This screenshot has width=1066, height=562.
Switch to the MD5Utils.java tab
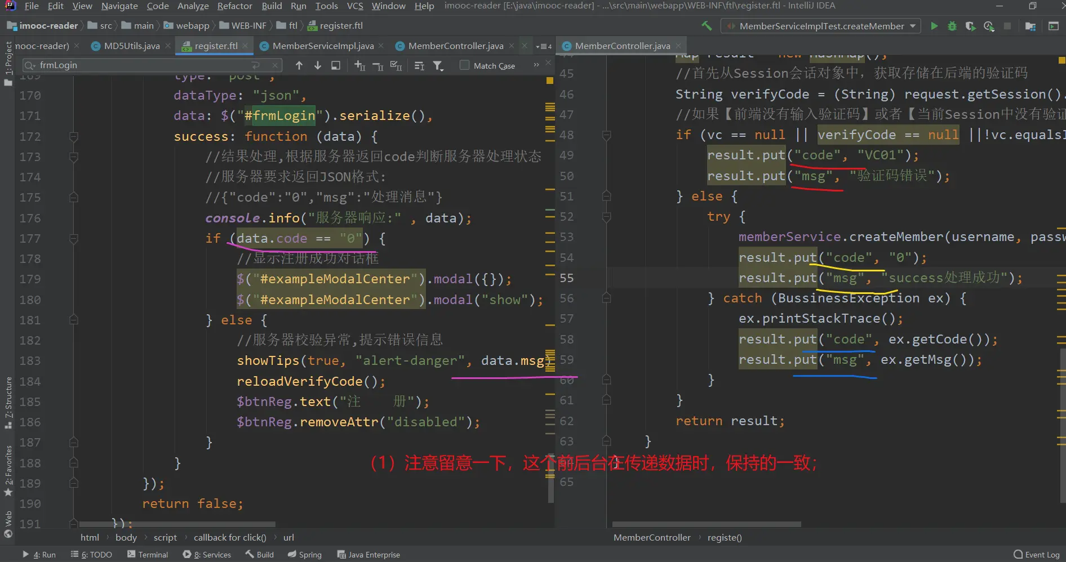[131, 46]
